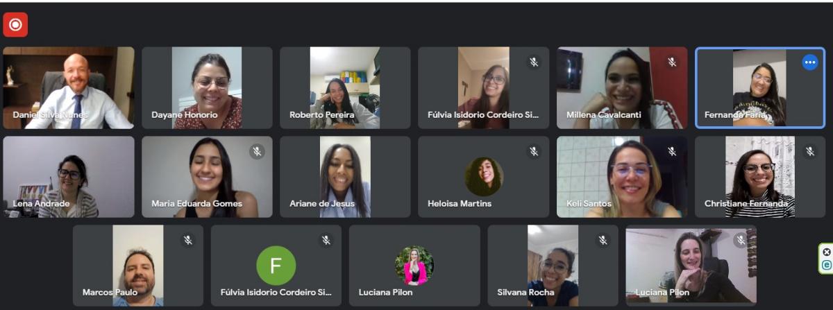This screenshot has height=310, width=833.
Task: Select Roberto Pereira's video tile
Action: (345, 88)
